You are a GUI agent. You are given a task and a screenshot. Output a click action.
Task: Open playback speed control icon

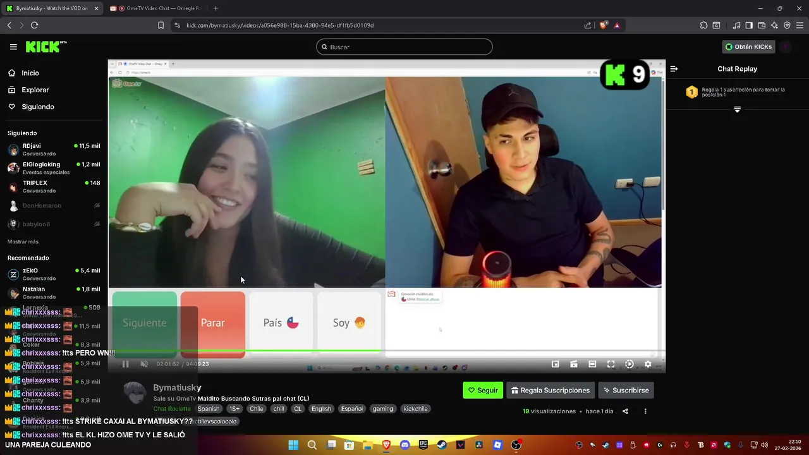pyautogui.click(x=629, y=364)
